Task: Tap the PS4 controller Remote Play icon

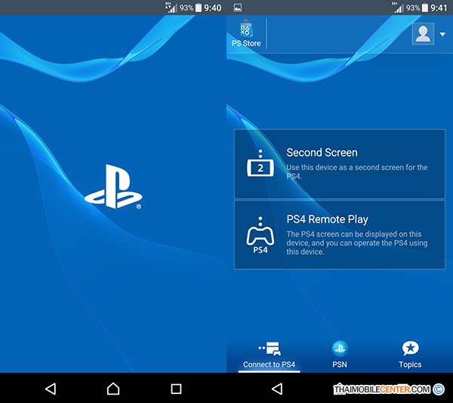Action: click(260, 234)
